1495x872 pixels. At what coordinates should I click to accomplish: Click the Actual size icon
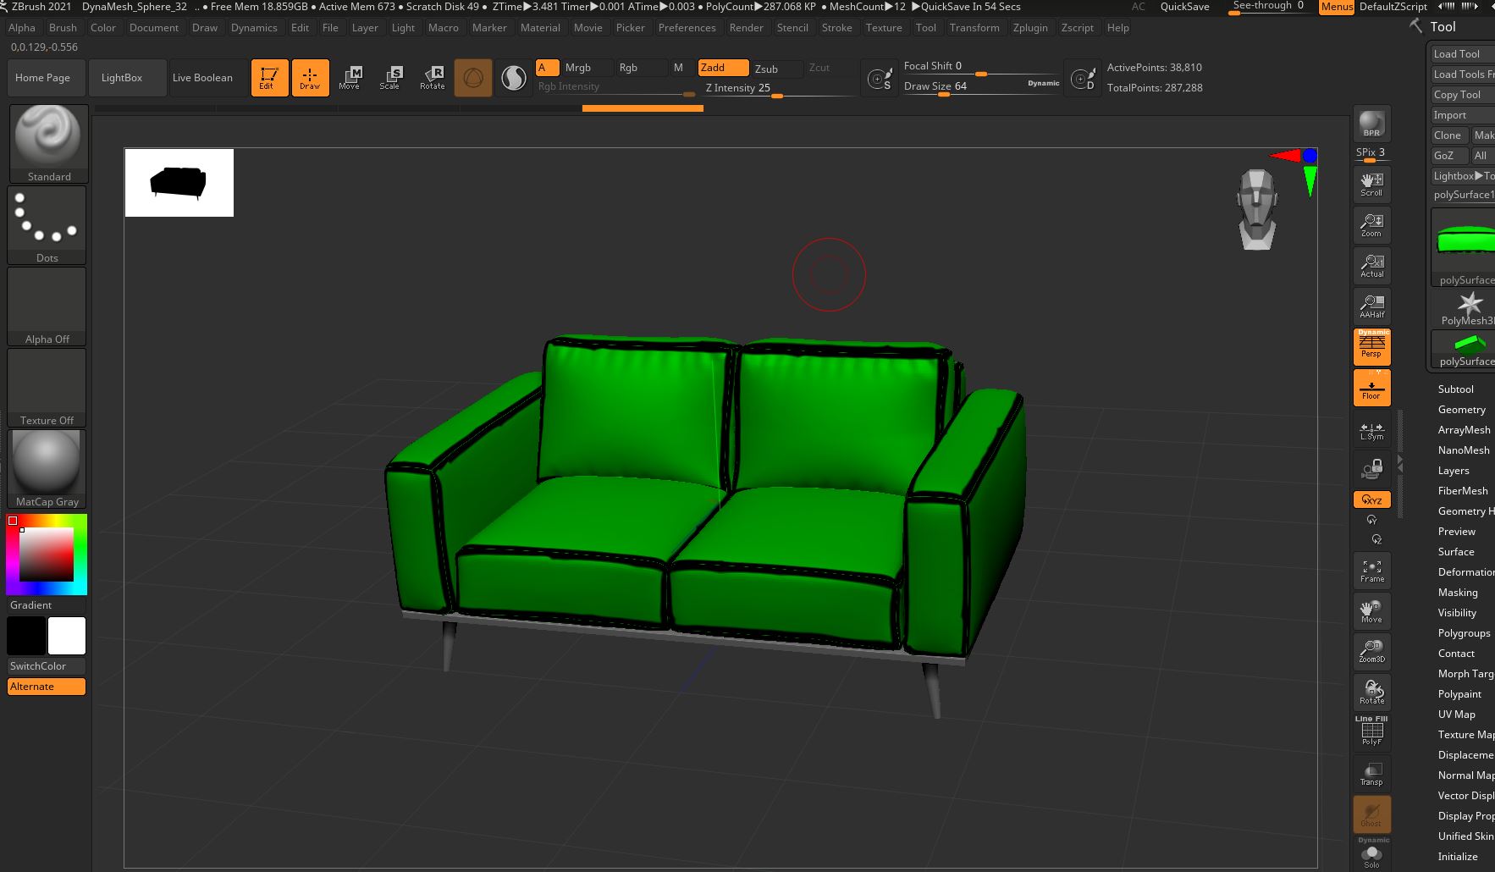coord(1371,266)
